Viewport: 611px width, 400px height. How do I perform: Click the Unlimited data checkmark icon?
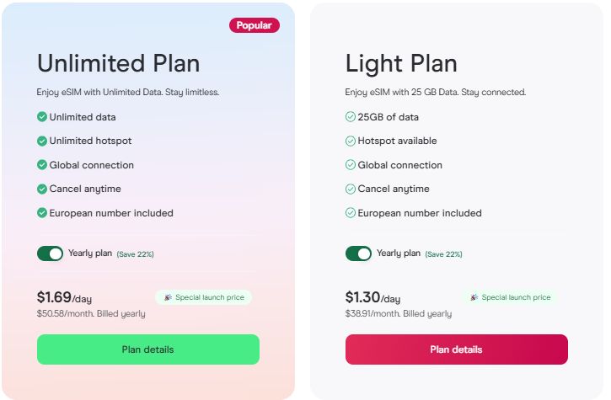click(42, 117)
